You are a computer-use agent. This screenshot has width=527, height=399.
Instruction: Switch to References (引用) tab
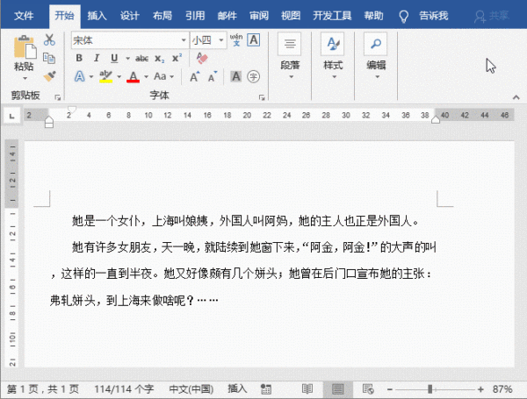tap(195, 16)
